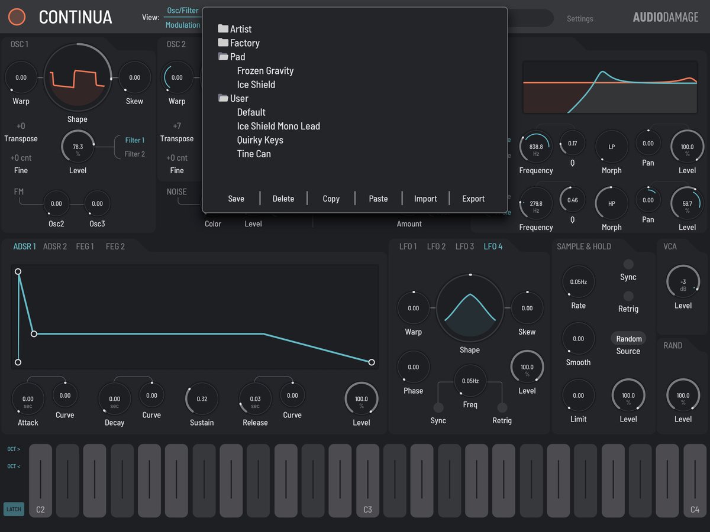The width and height of the screenshot is (710, 532).
Task: Select the FEG 1 tab
Action: tap(85, 246)
